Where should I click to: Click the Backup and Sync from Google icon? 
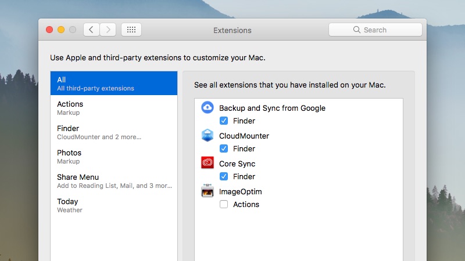[x=208, y=108]
